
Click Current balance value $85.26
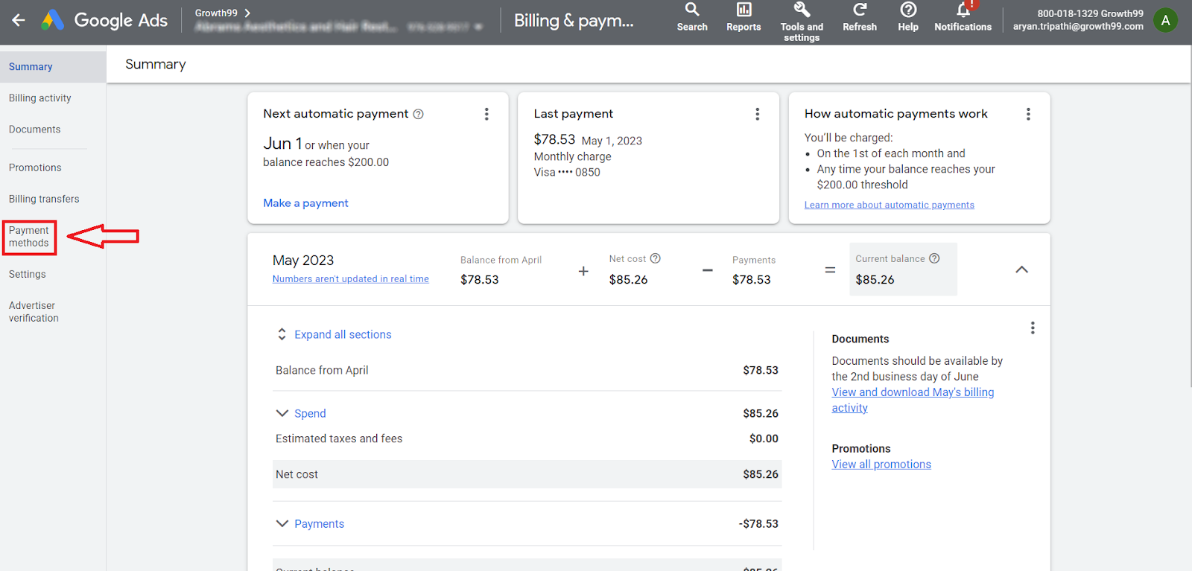coord(875,280)
